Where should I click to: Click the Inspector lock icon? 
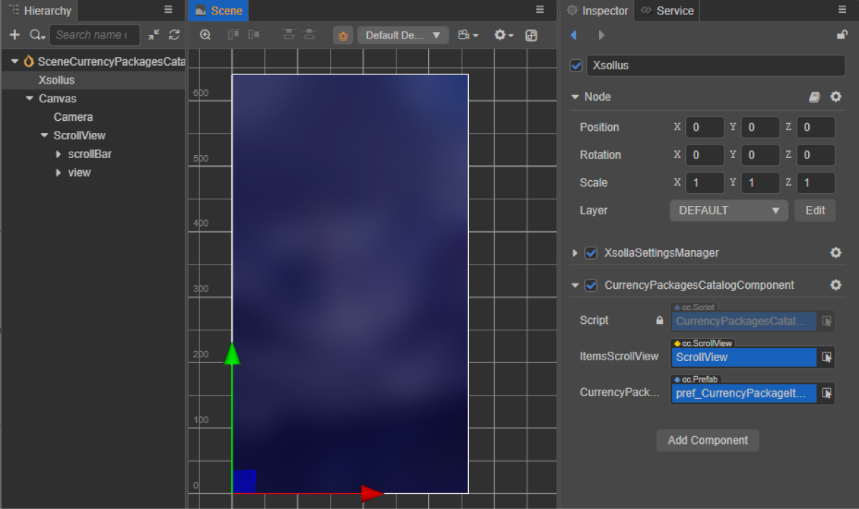point(842,35)
